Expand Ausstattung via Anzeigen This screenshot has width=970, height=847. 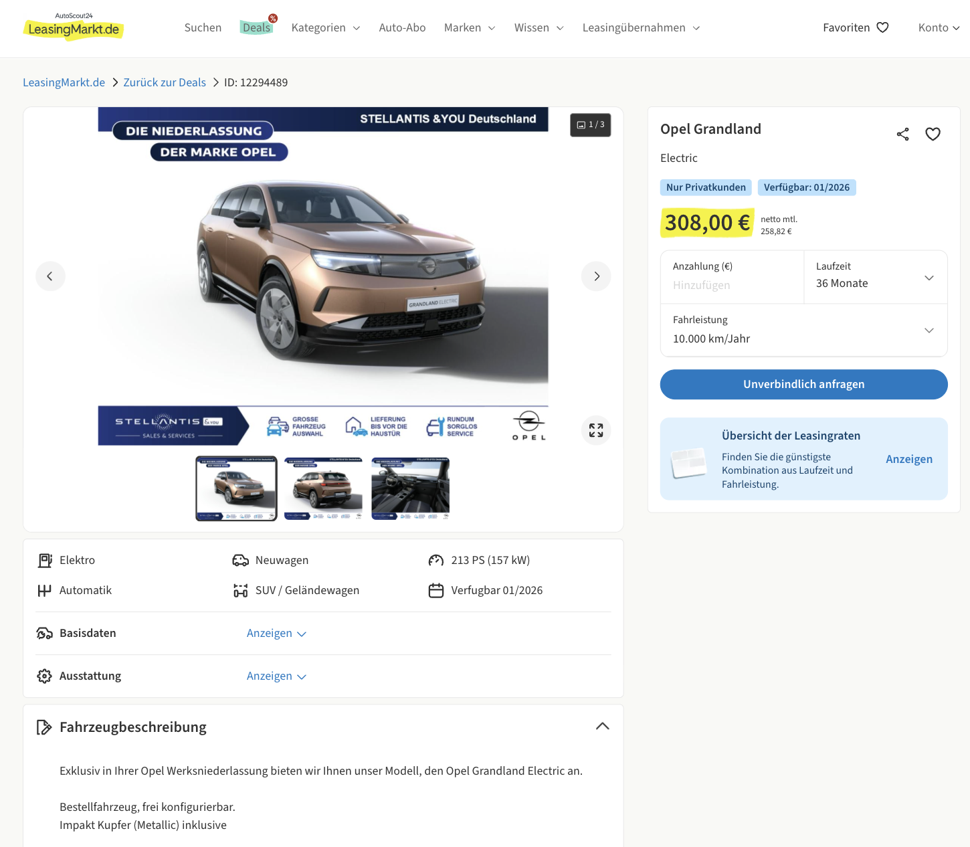coord(276,676)
